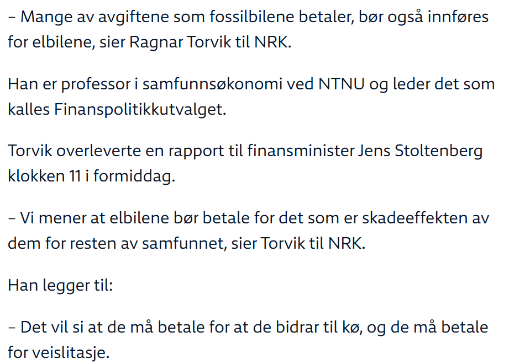Viewport: 509px width, 364px height.
Task: Click the name Ragnar Torvik in first paragraph
Action: tap(172, 42)
